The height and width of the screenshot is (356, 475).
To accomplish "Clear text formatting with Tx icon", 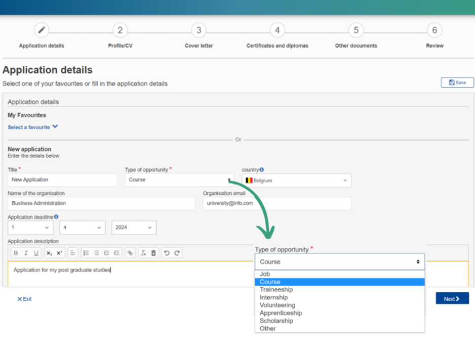I will [143, 253].
